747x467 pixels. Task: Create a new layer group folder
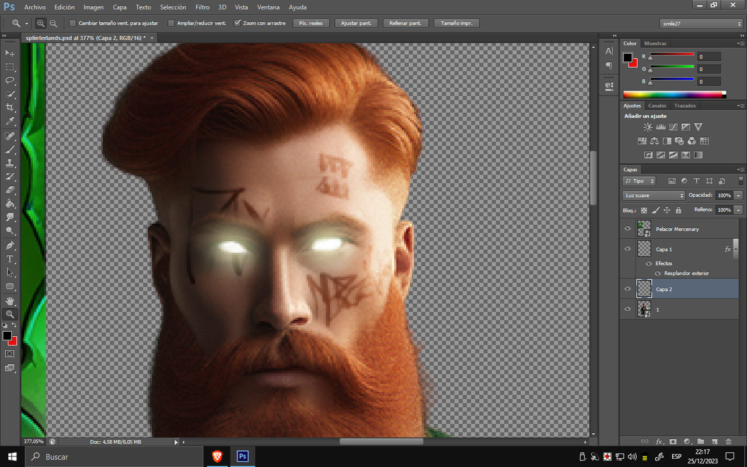pyautogui.click(x=701, y=442)
